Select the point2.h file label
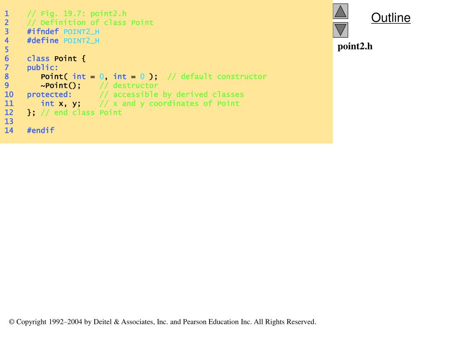This screenshot has height=337, width=449. 355,47
